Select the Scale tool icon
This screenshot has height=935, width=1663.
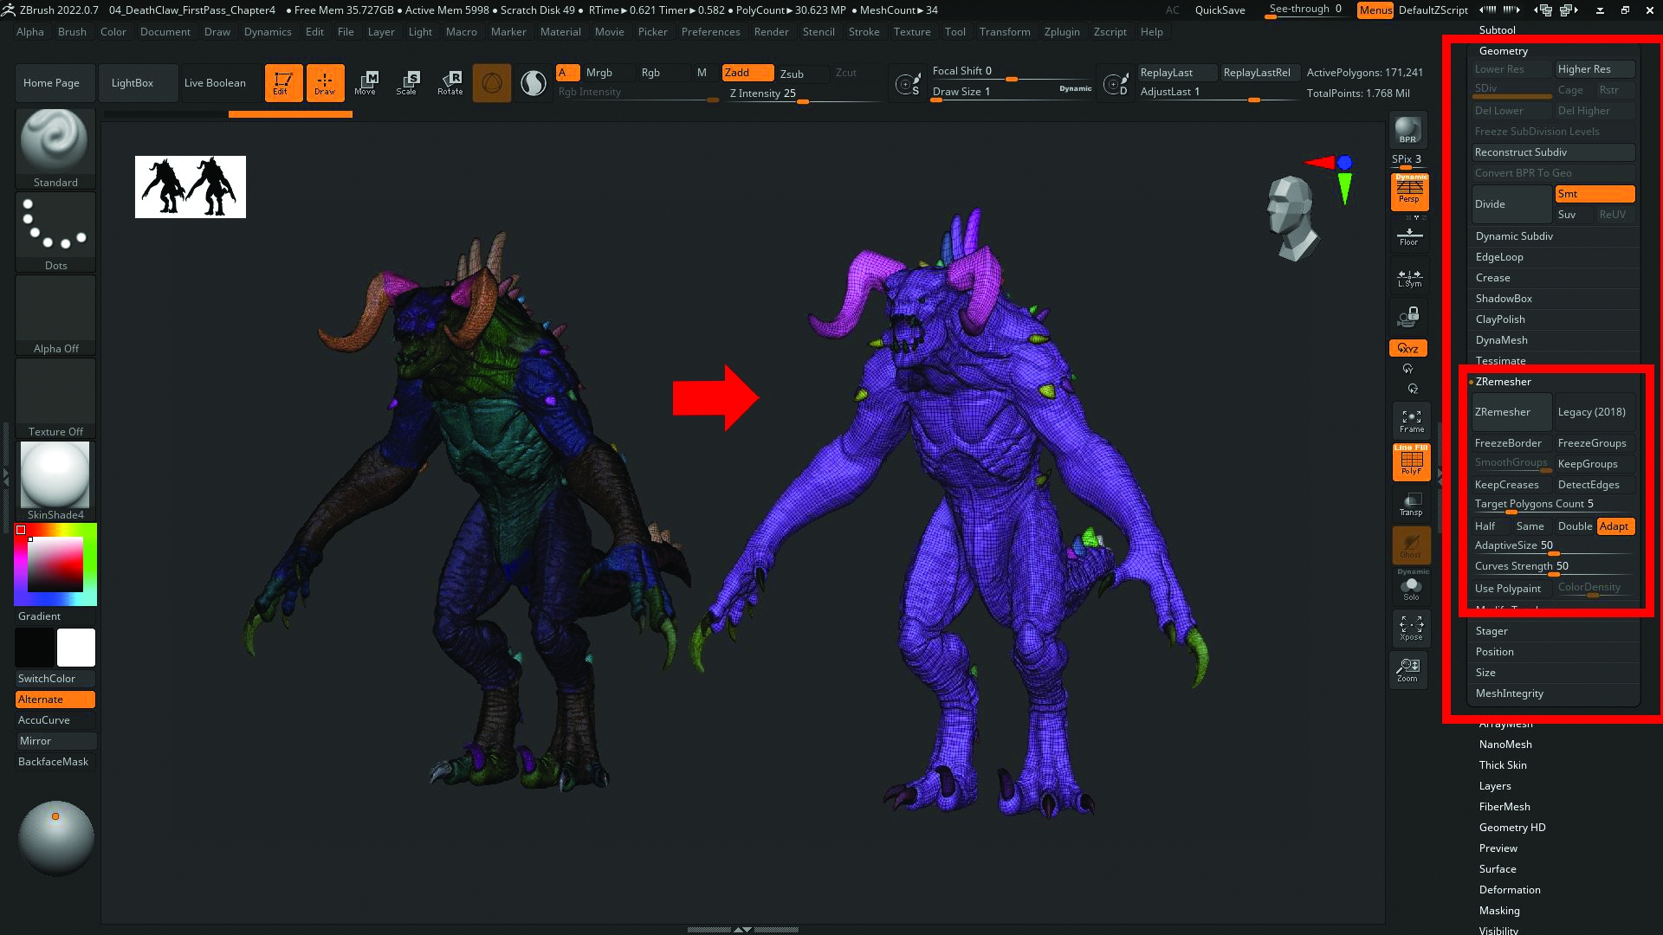click(408, 81)
